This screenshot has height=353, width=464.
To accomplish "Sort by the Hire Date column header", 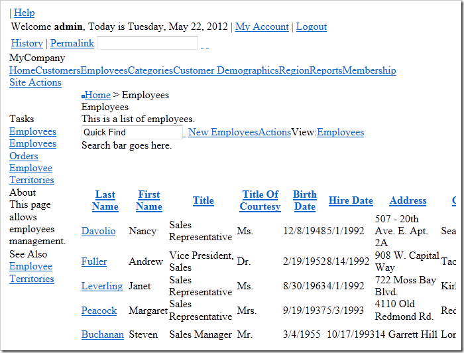I will tap(351, 200).
